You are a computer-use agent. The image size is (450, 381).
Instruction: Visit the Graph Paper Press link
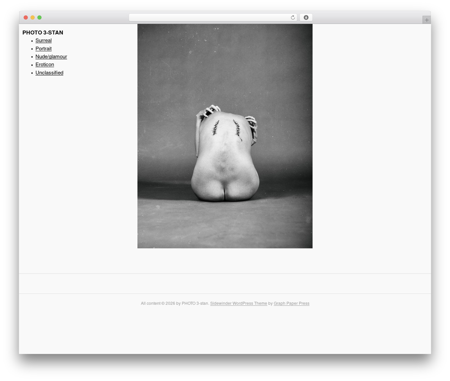291,303
